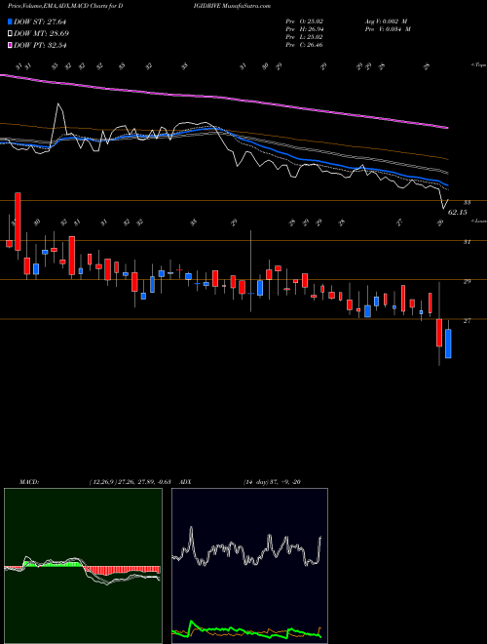The height and width of the screenshot is (644, 487).
Task: Click the blue DOW ST legend swatch
Action: click(10, 22)
